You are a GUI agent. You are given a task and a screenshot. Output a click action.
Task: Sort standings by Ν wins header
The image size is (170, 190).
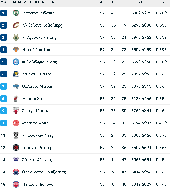coord(113,2)
